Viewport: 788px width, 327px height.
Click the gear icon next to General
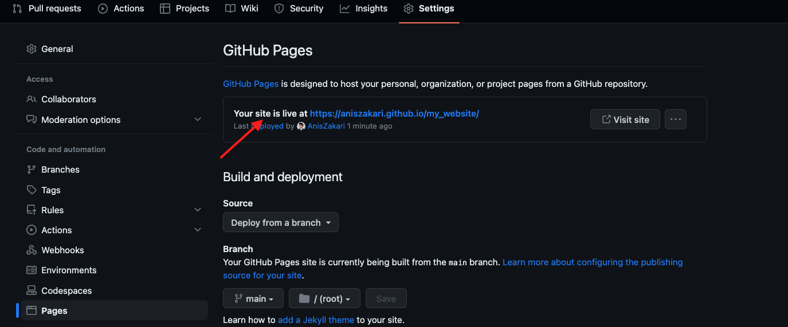(32, 49)
